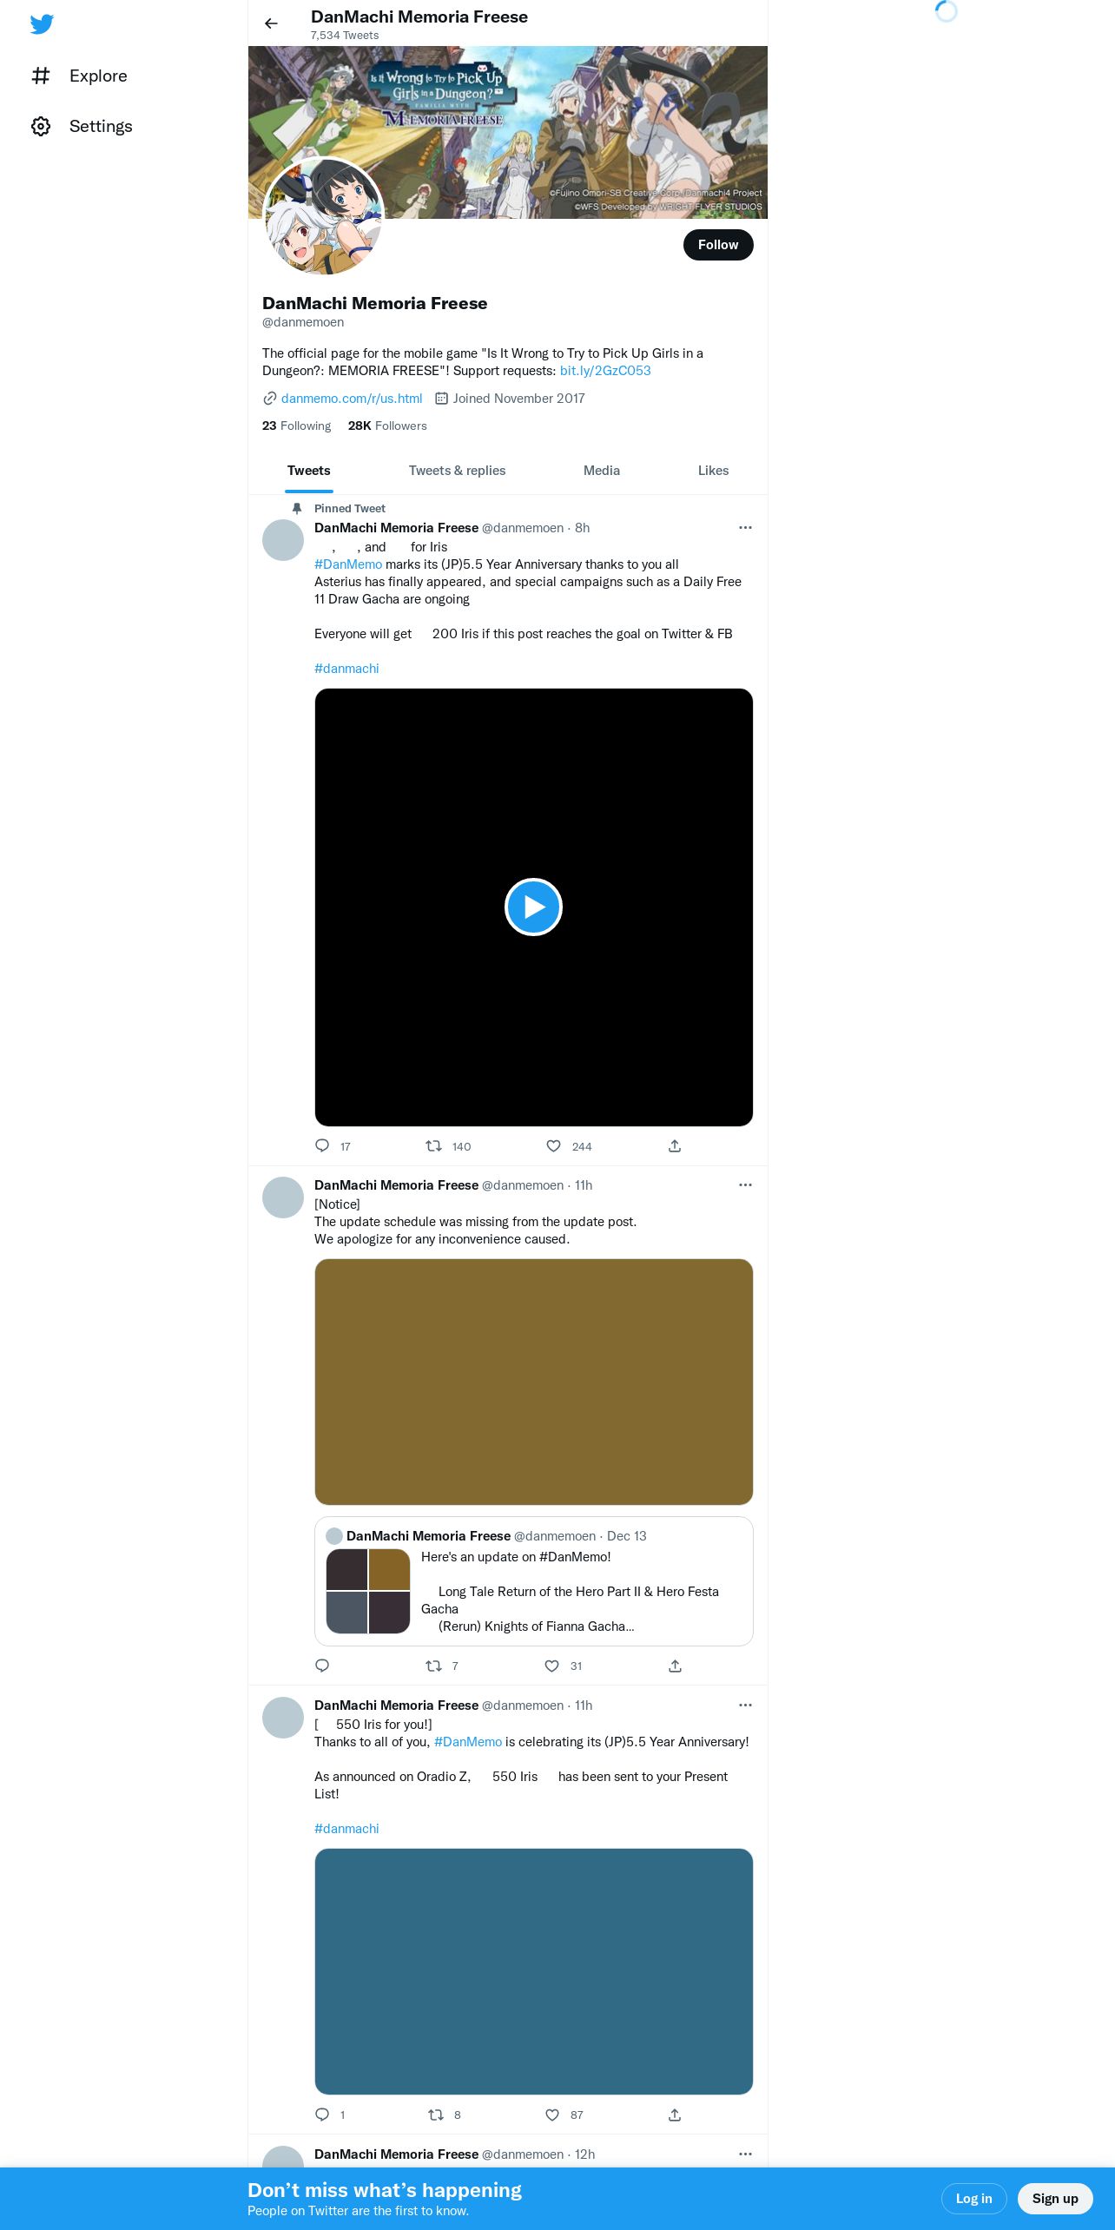Open more options on the pinned tweet

745,528
